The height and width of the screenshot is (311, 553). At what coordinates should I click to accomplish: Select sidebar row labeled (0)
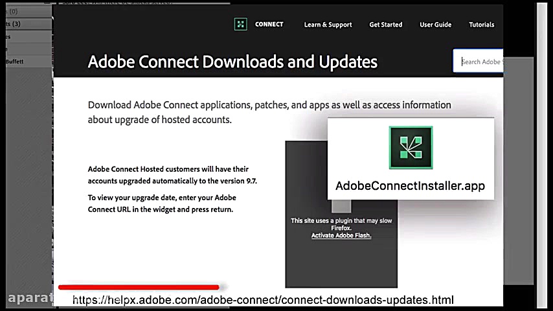(x=28, y=12)
